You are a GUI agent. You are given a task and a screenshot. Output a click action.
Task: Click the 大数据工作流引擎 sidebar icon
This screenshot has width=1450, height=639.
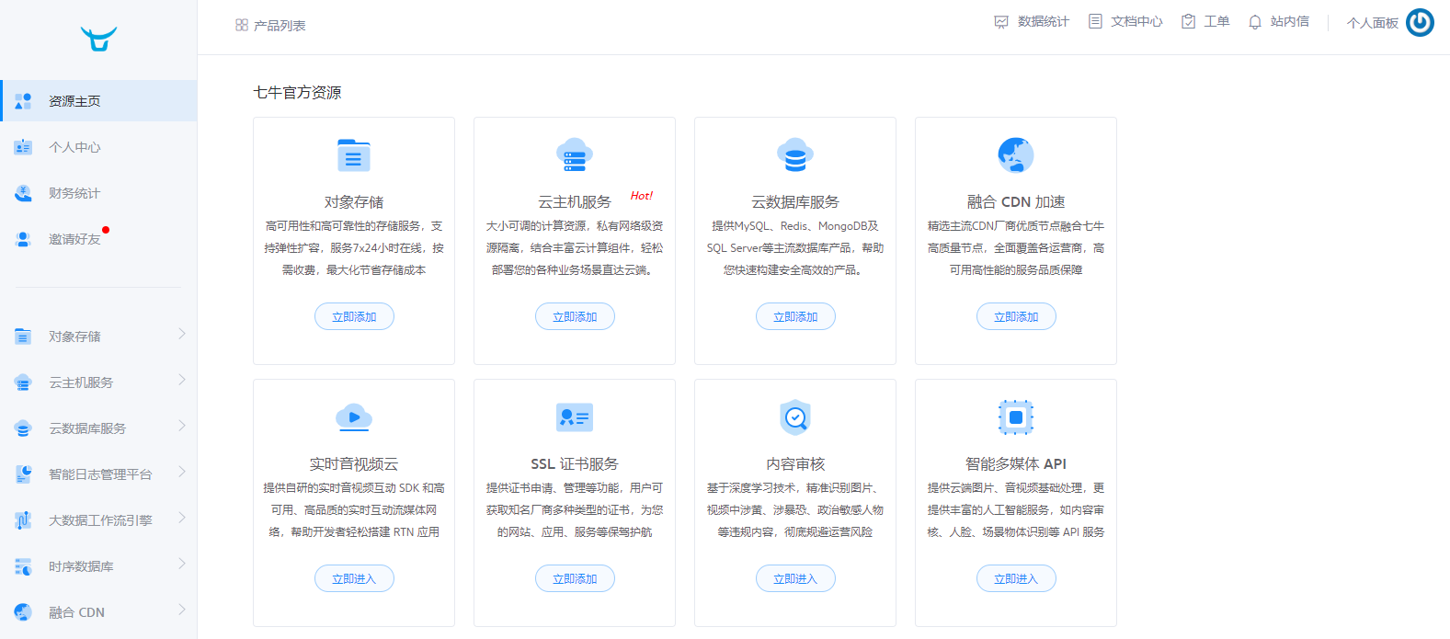click(x=24, y=520)
